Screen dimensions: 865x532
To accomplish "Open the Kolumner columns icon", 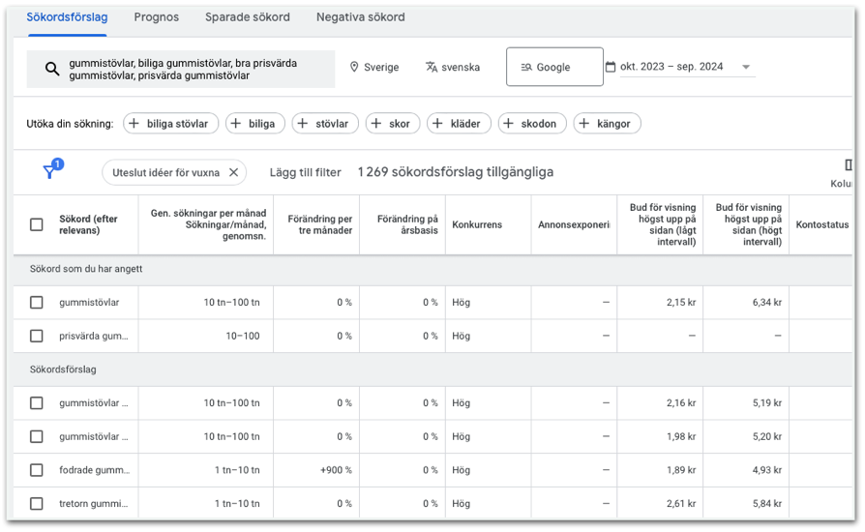I will pyautogui.click(x=848, y=164).
